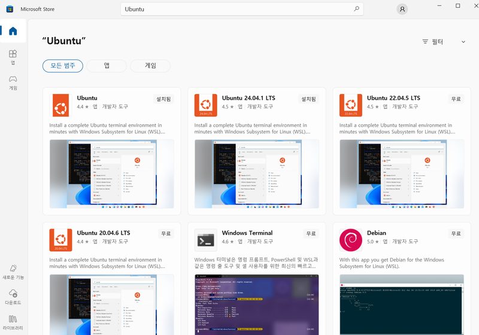Click the 필터 filter label
The image size is (479, 335).
(x=438, y=42)
